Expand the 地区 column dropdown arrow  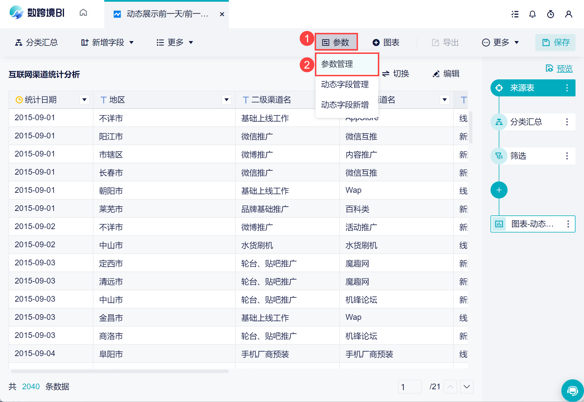click(226, 100)
